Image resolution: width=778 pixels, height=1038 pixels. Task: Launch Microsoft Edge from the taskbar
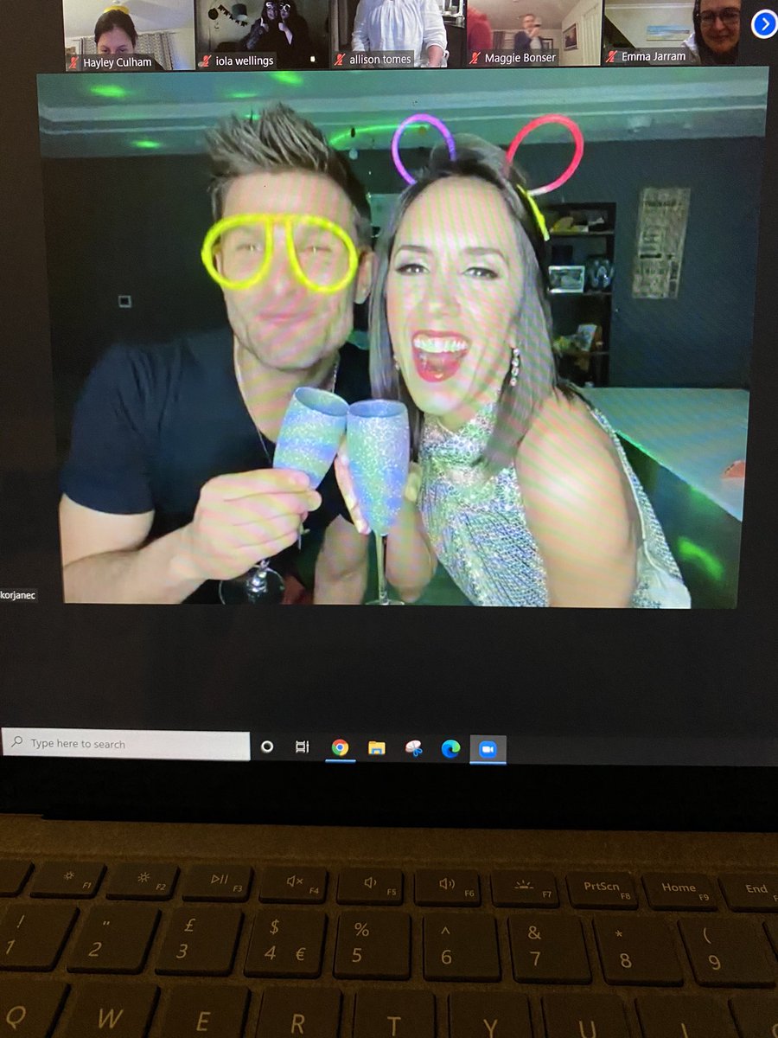tap(450, 749)
